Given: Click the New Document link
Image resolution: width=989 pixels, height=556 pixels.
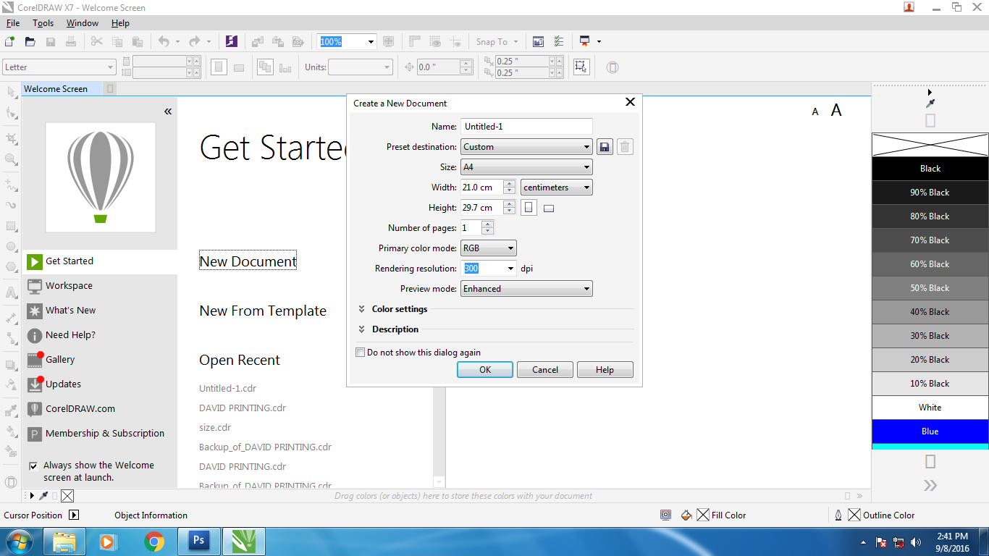Looking at the screenshot, I should click(248, 261).
